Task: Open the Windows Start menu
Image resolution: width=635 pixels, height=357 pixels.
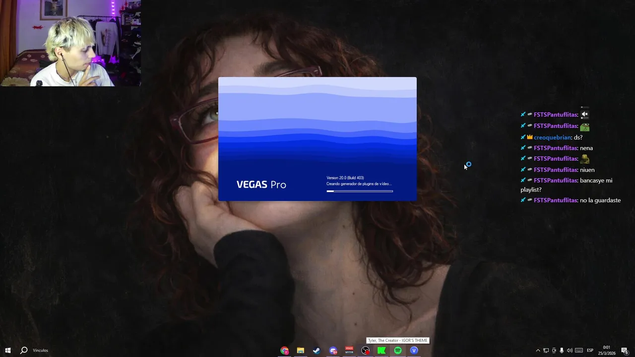Action: pyautogui.click(x=7, y=351)
